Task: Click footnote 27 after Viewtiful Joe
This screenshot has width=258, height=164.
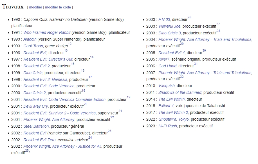Action: 218,24
